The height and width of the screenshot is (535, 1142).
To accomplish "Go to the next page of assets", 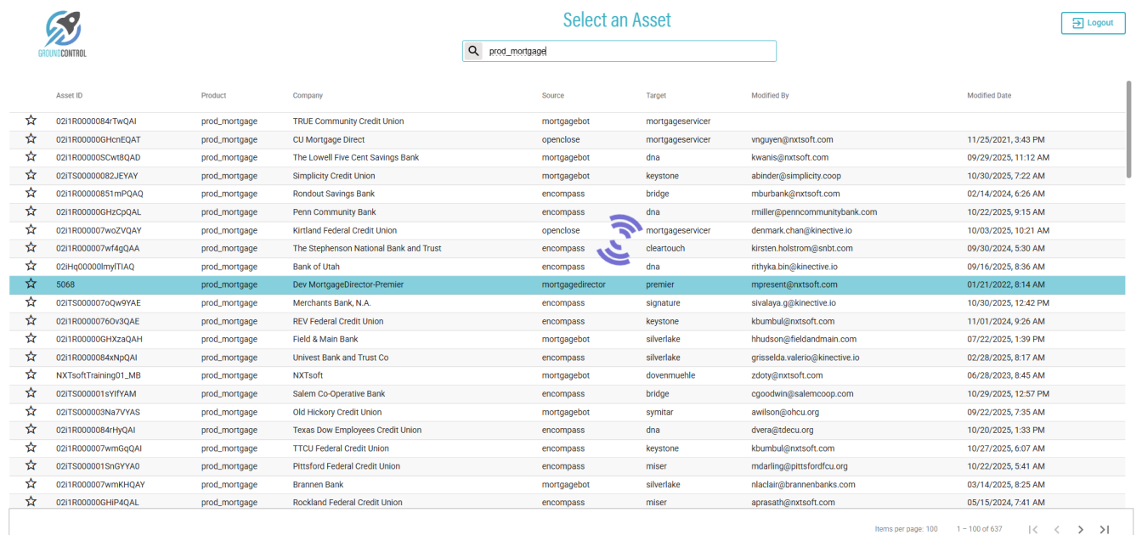I will click(1081, 529).
